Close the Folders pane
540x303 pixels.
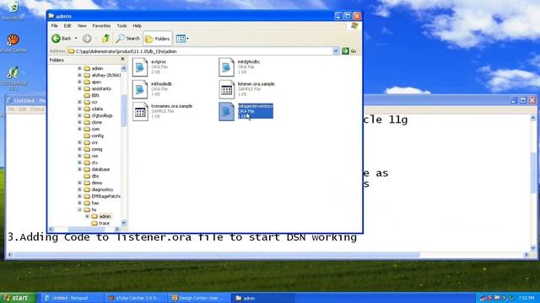[x=122, y=60]
